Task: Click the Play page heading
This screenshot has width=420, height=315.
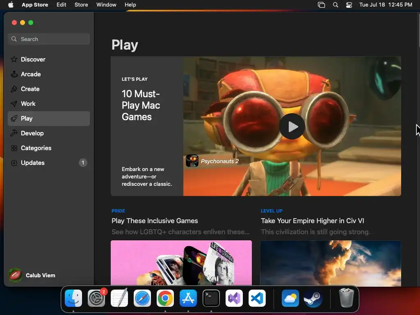Action: click(x=125, y=45)
